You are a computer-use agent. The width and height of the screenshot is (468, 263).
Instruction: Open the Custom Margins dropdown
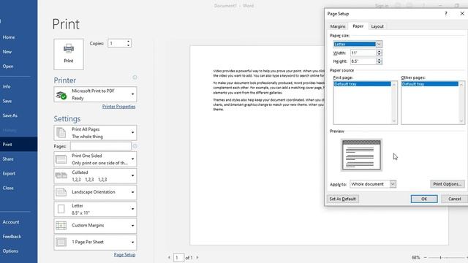[x=95, y=226]
